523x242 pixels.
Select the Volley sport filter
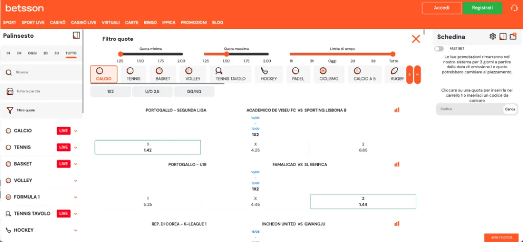tap(193, 74)
